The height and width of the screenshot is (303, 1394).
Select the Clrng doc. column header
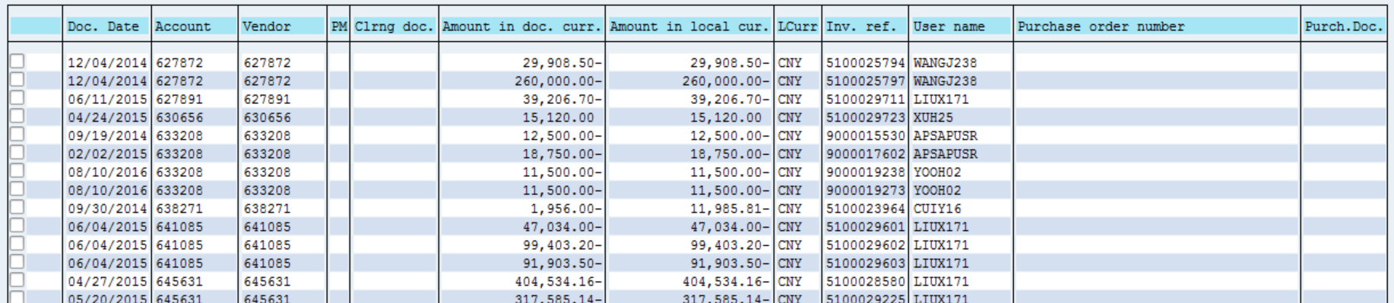[x=394, y=27]
